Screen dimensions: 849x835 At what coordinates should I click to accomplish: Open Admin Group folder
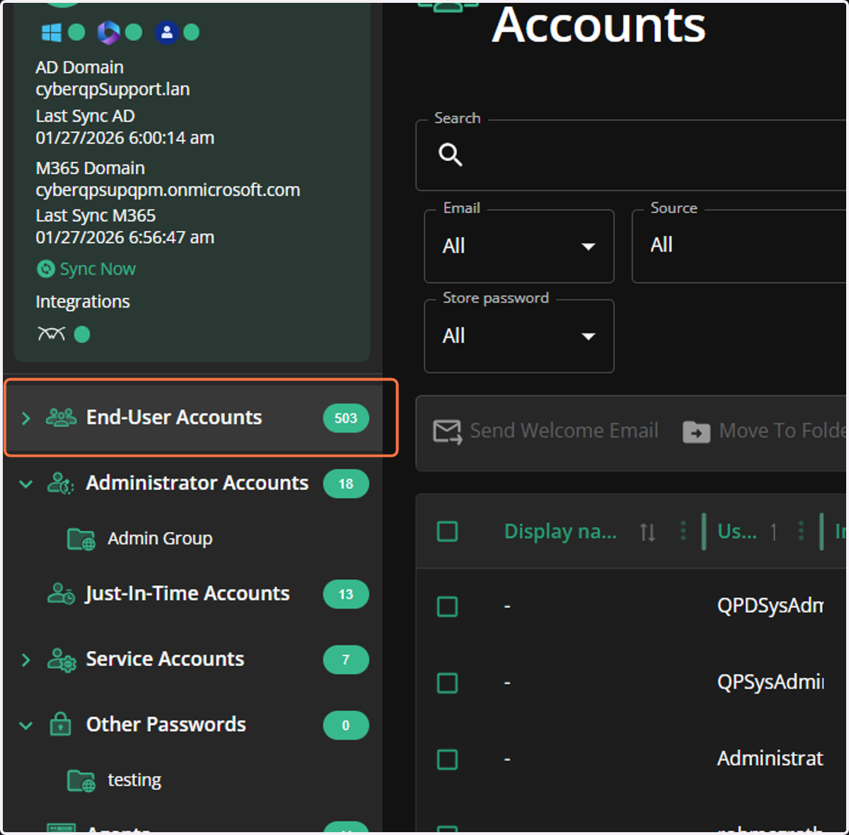[160, 539]
